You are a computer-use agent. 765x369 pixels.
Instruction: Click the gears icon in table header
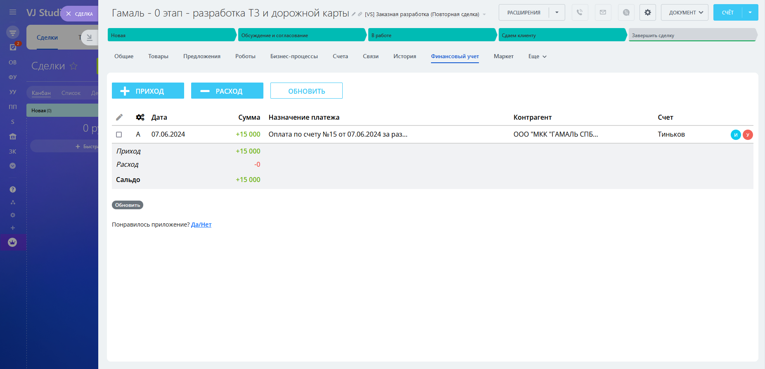pos(140,117)
